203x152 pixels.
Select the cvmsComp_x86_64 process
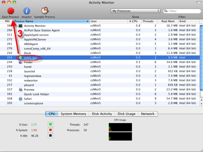(100, 48)
